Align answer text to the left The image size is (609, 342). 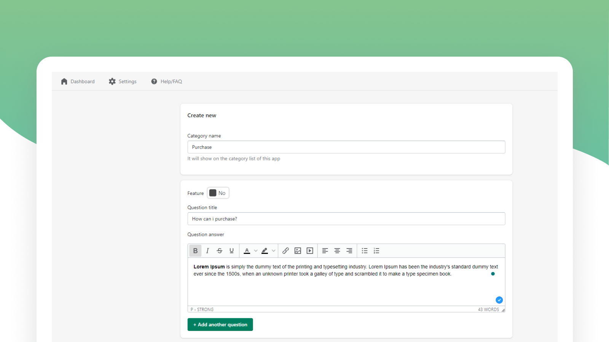[325, 250]
